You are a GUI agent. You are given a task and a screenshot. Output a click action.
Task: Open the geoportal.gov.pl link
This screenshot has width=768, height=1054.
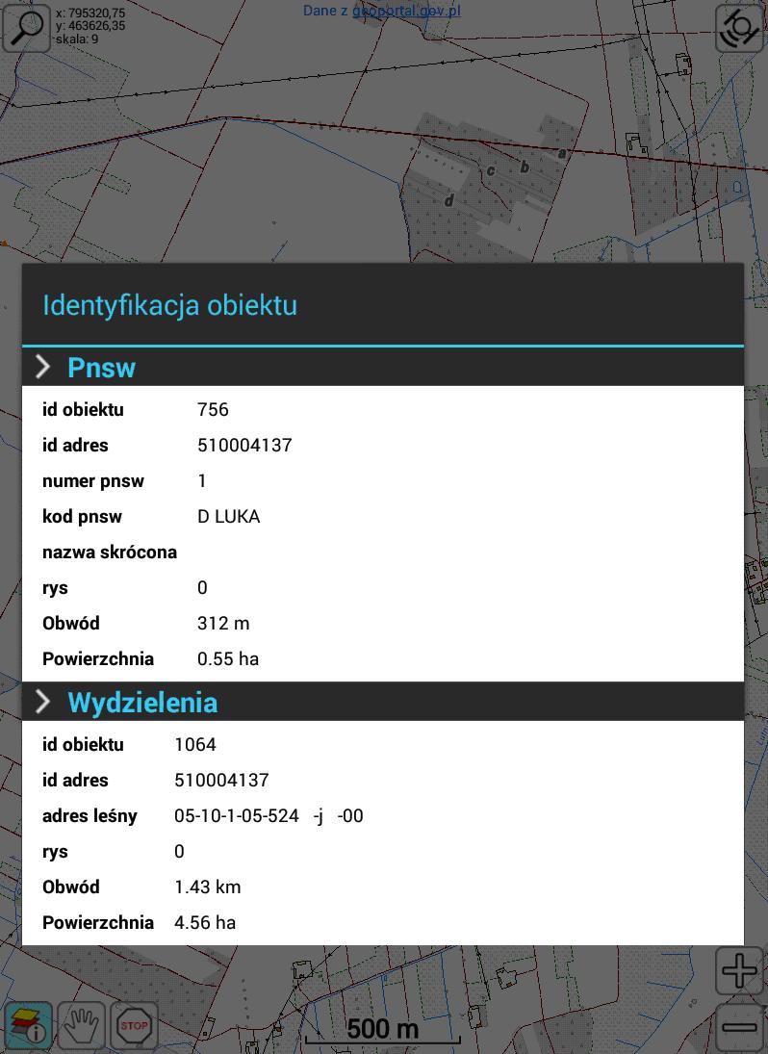click(406, 11)
